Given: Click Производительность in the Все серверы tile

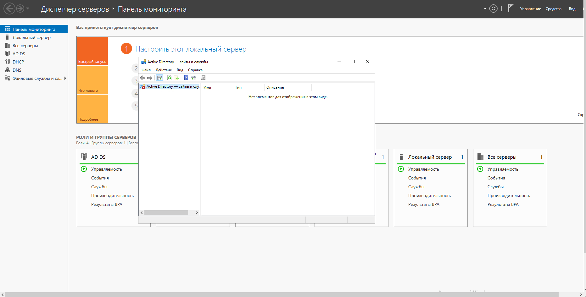Looking at the screenshot, I should click(509, 195).
